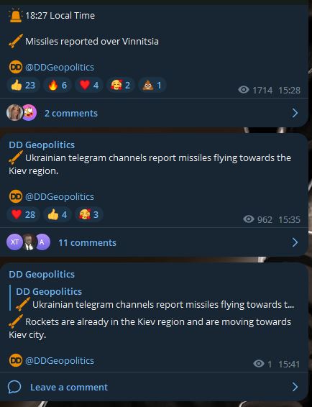This screenshot has height=407, width=312.
Task: Click smiling hearts reaction showing 2
Action: click(x=121, y=85)
